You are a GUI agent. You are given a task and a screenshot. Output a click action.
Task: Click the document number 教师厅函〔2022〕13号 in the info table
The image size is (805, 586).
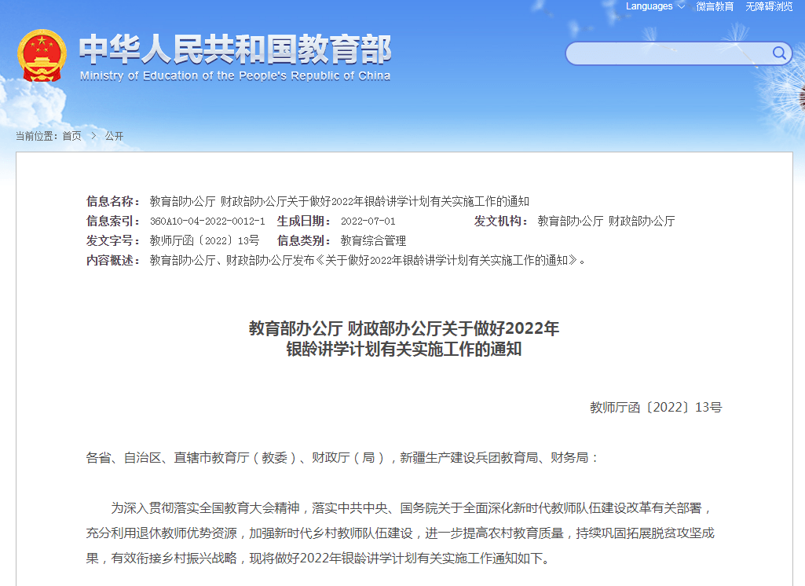pos(204,241)
